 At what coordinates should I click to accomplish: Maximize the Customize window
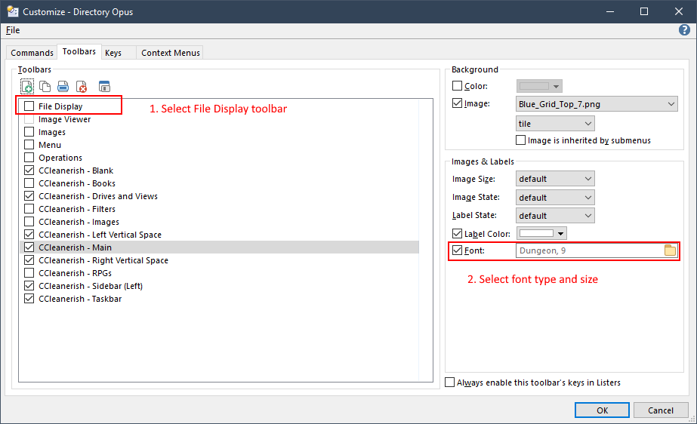(643, 11)
